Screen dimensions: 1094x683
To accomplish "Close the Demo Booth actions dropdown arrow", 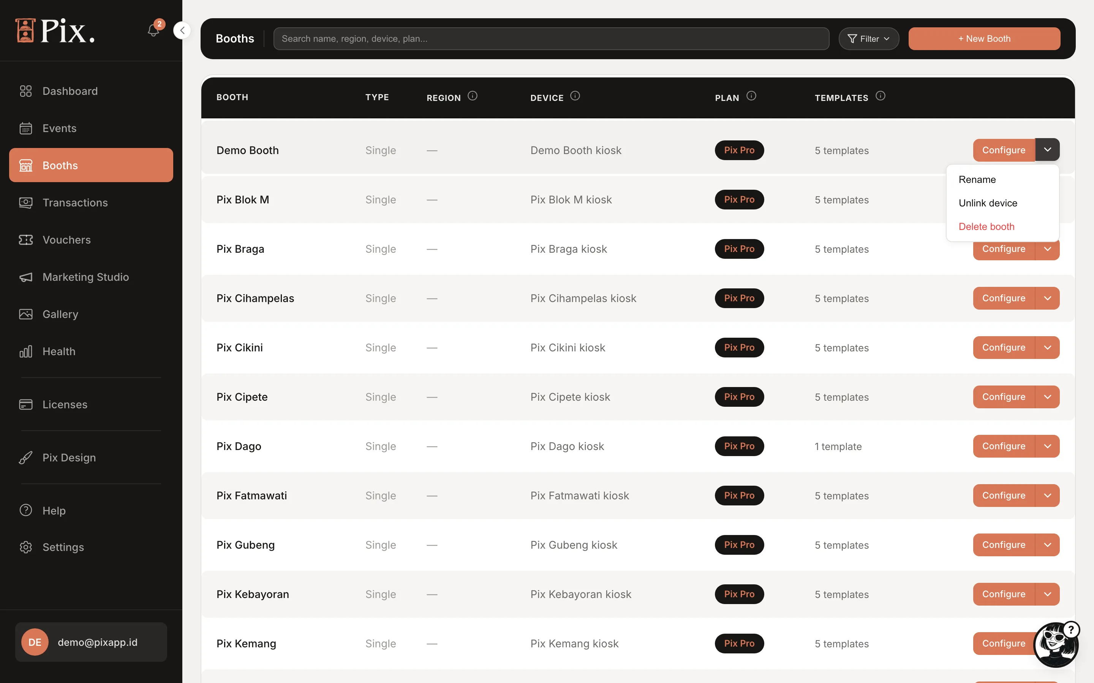I will (x=1047, y=150).
